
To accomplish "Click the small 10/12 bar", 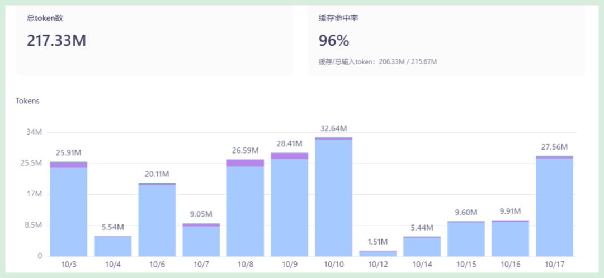I will tap(378, 253).
